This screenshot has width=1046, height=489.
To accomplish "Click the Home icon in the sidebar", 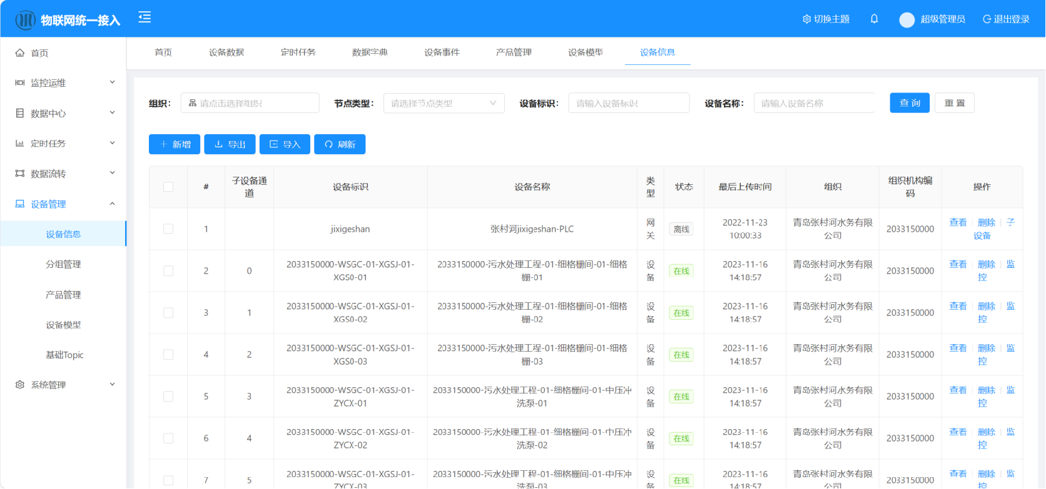I will 20,53.
